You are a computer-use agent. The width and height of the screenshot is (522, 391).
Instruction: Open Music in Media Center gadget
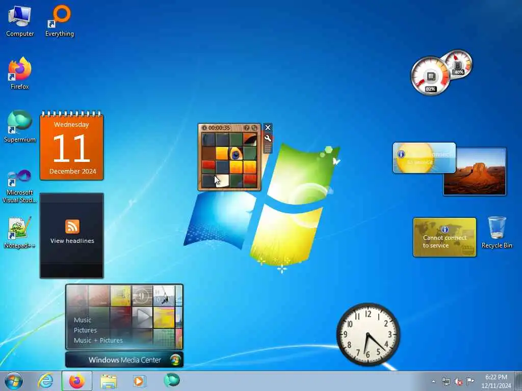coord(83,320)
